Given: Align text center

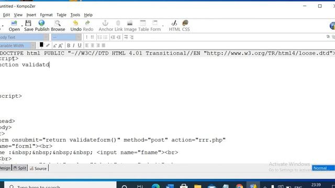Looking at the screenshot, I should 92,45.
